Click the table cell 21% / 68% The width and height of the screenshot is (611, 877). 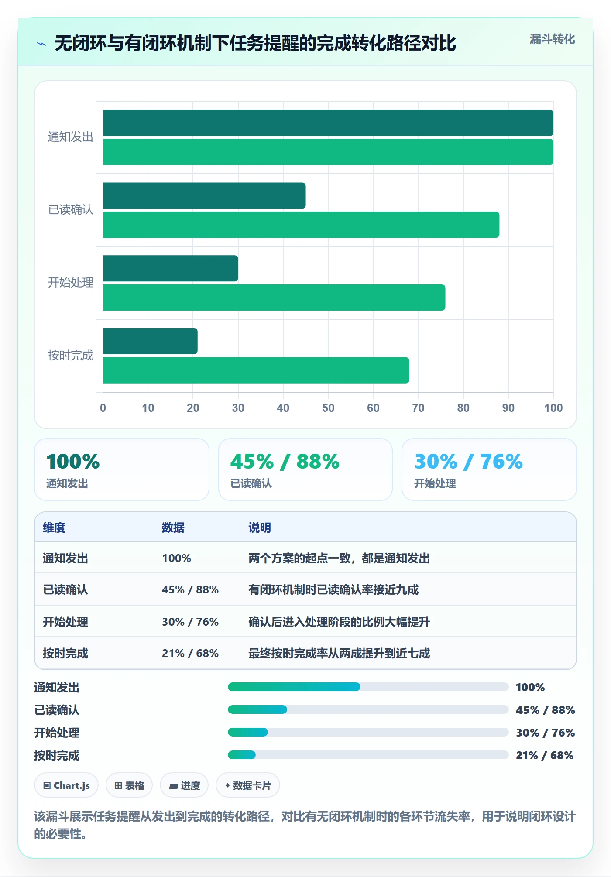pos(190,653)
